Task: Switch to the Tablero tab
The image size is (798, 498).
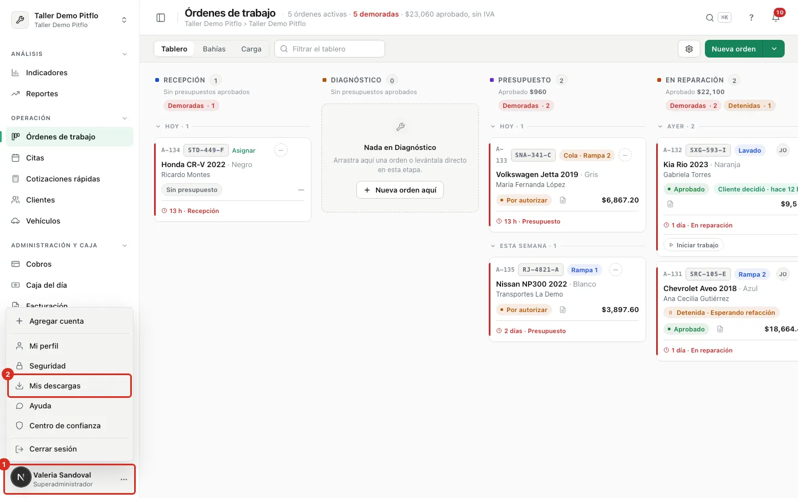Action: click(x=174, y=49)
